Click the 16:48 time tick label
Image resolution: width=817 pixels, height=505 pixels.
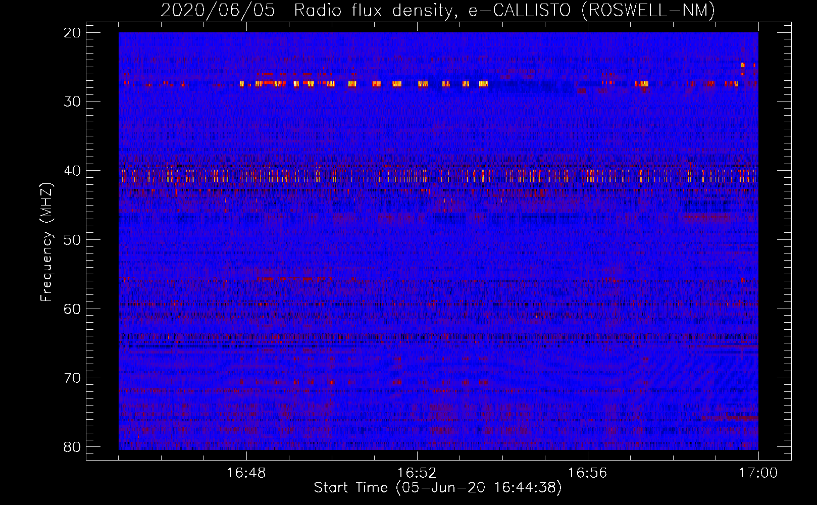tap(246, 473)
